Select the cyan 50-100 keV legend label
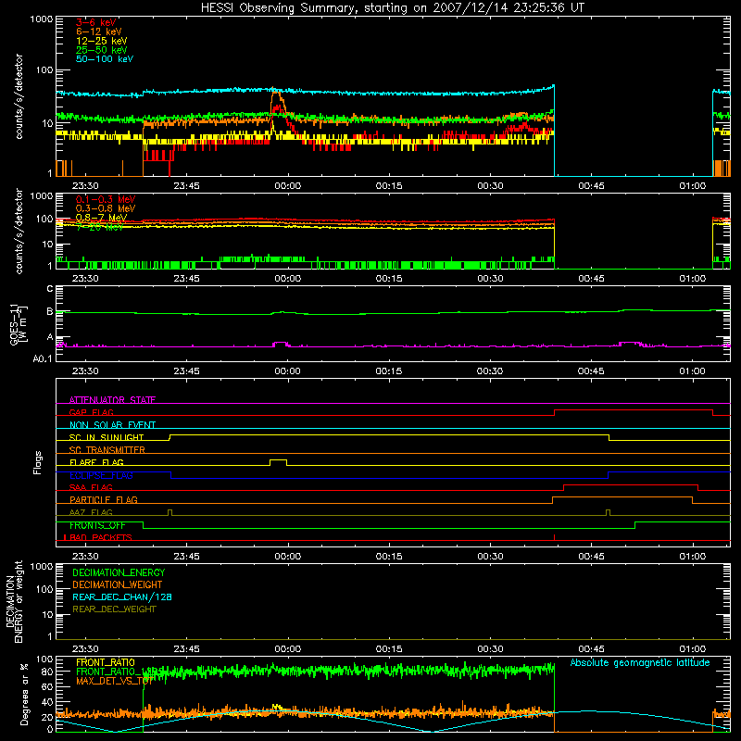The height and width of the screenshot is (741, 741). [105, 59]
